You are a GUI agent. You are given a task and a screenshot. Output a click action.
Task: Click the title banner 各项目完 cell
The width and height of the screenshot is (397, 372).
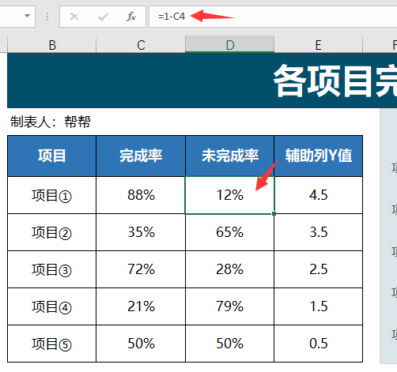click(202, 81)
